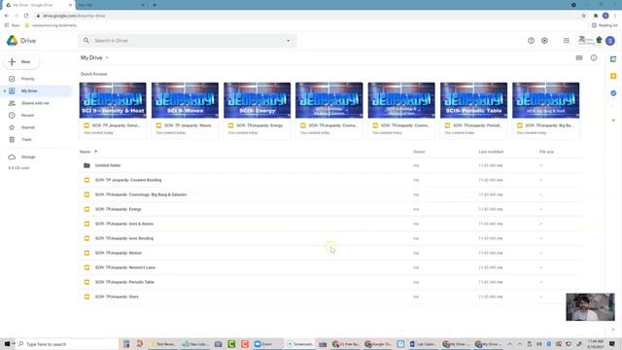Select the Untitled folder row
622x350 pixels.
[x=331, y=165]
